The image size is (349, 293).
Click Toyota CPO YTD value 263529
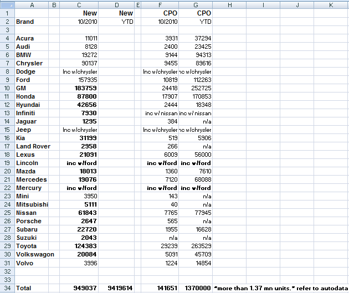196,246
